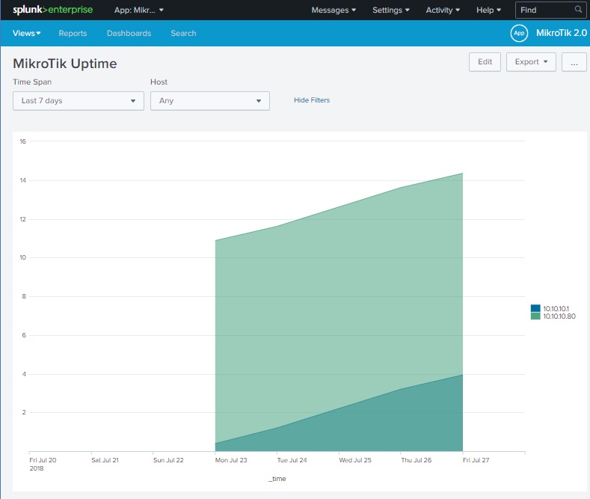Open the Help menu

pyautogui.click(x=489, y=10)
